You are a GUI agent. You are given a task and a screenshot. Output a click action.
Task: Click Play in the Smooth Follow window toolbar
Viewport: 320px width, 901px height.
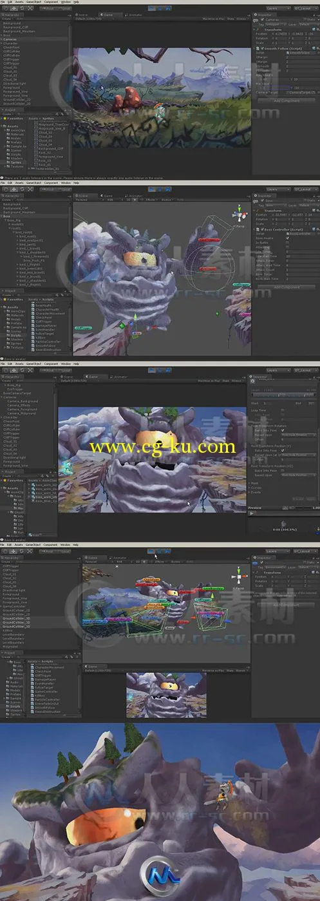(153, 8)
